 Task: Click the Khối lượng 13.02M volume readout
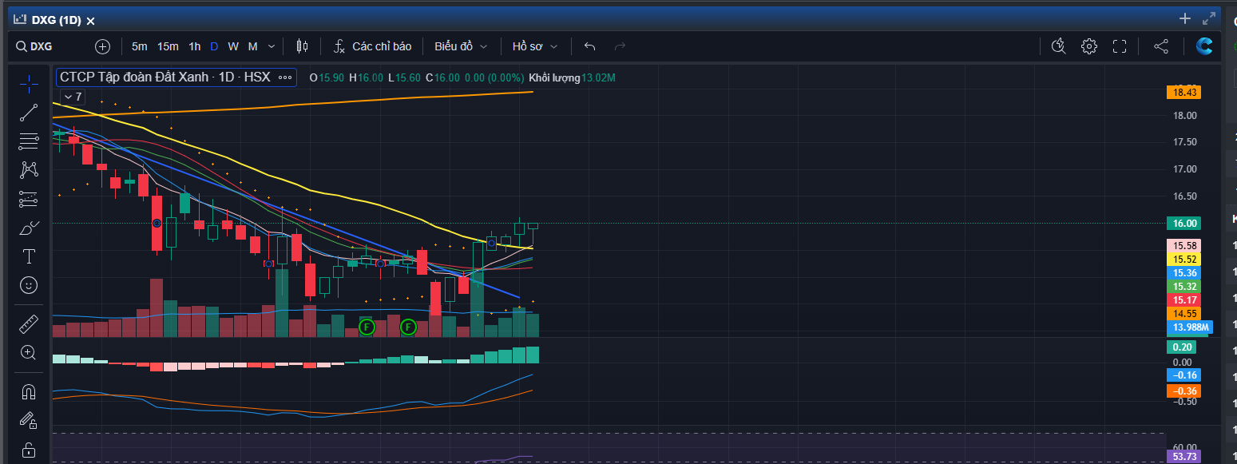(572, 77)
